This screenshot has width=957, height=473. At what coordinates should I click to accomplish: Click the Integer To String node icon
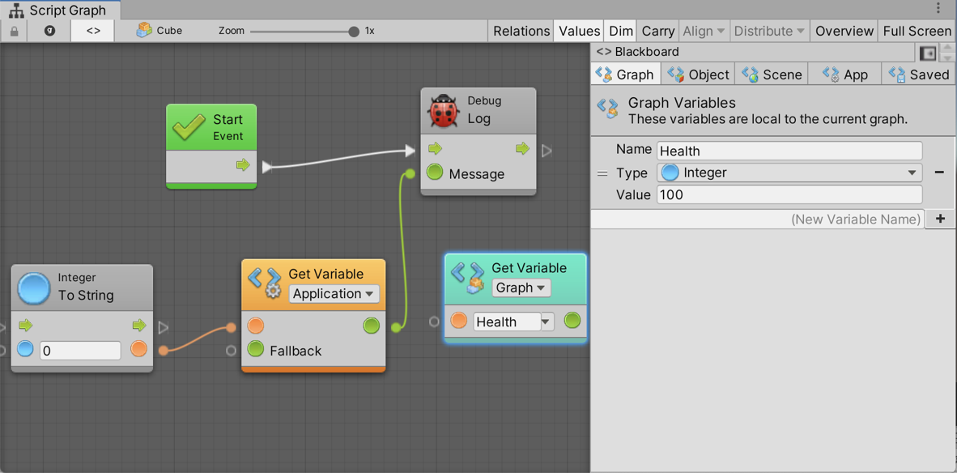coord(34,287)
